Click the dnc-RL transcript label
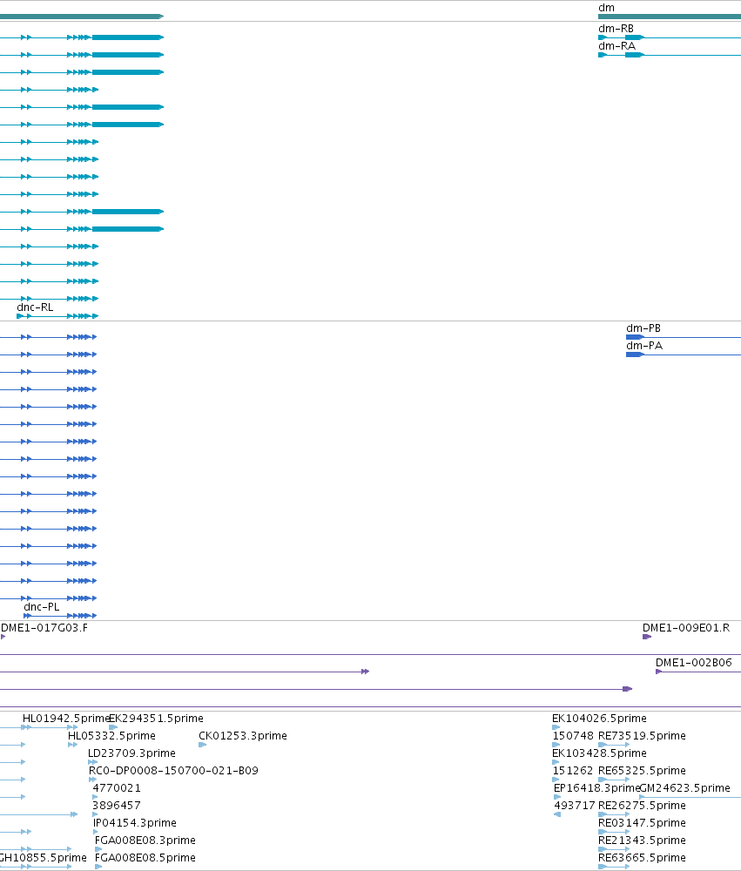 tap(35, 307)
